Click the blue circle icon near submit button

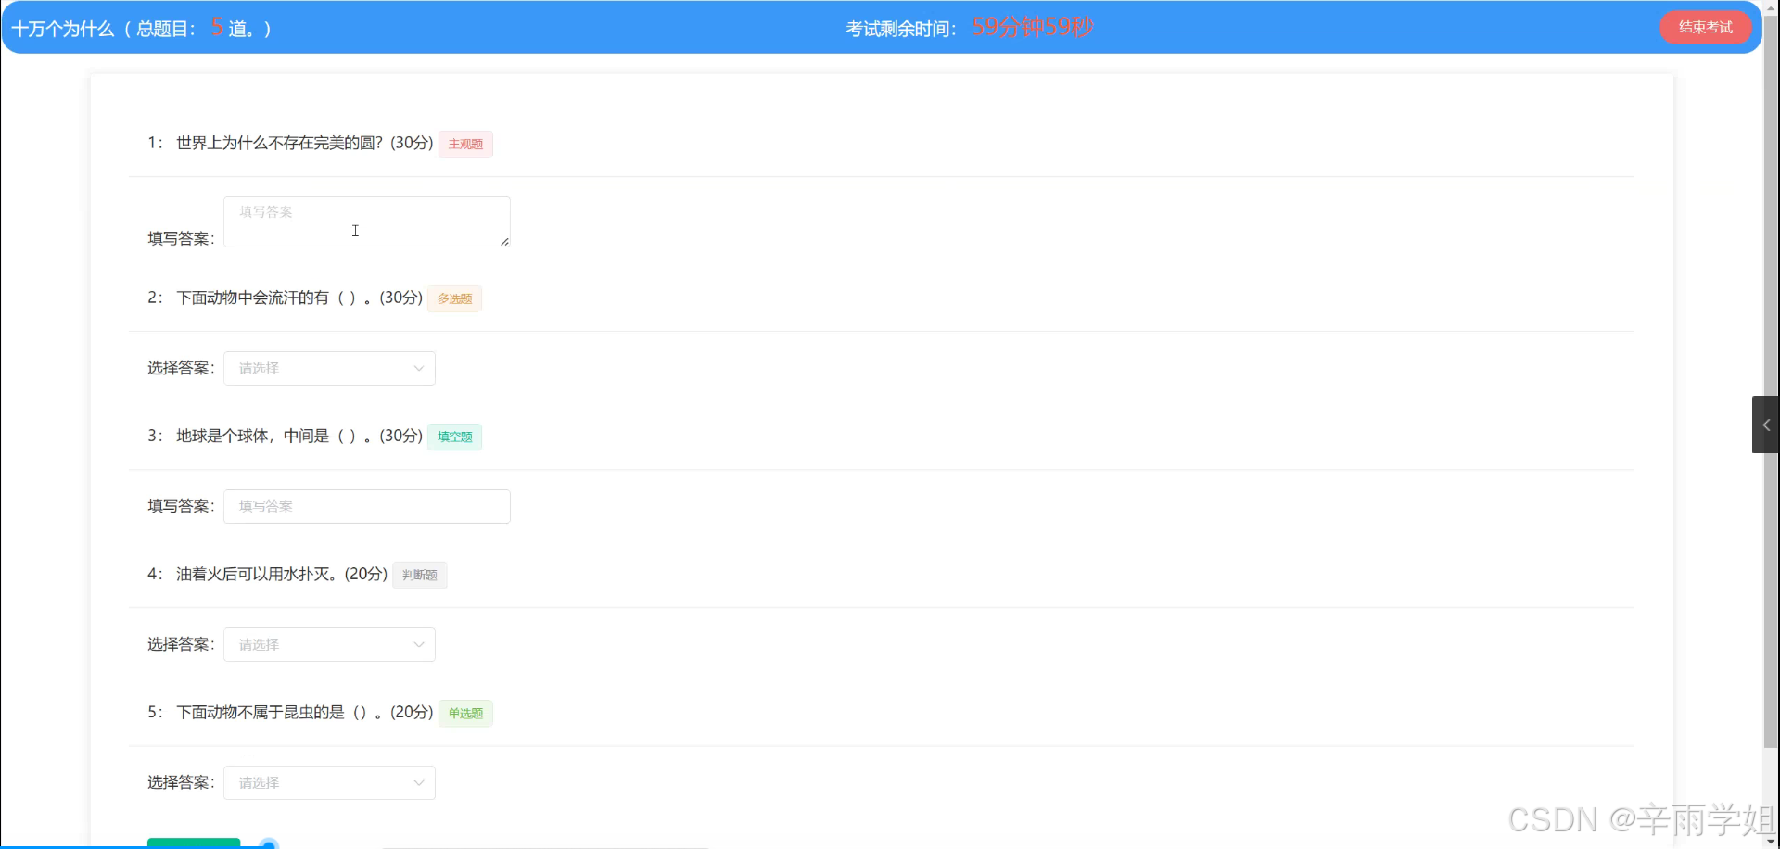(x=269, y=843)
